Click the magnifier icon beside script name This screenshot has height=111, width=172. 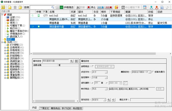(x=72, y=61)
